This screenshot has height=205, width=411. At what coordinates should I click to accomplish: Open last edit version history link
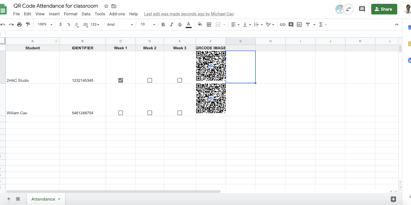[189, 14]
